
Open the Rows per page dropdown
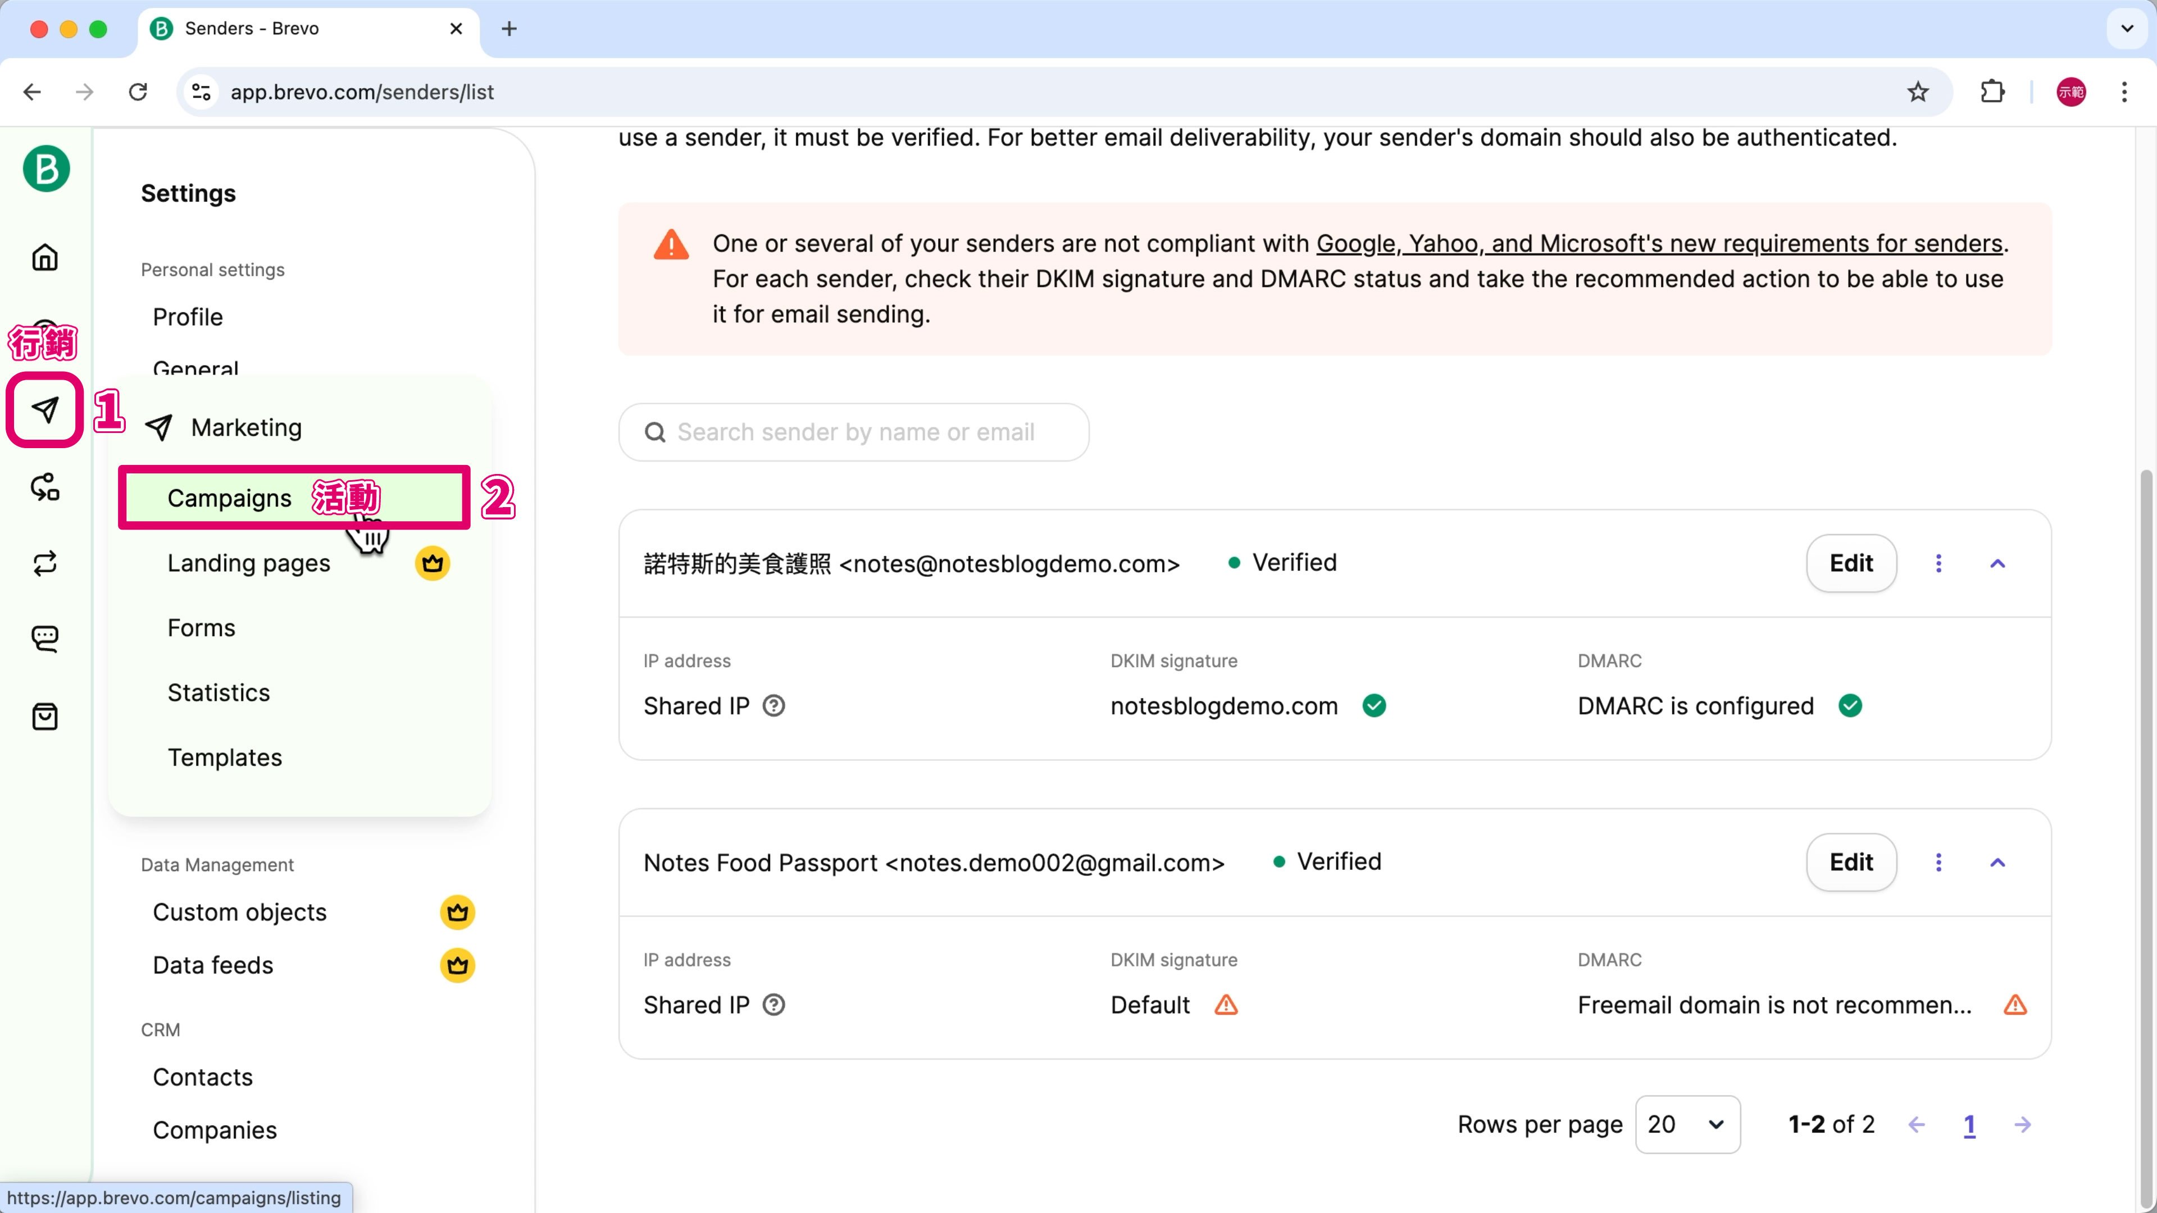(1687, 1124)
